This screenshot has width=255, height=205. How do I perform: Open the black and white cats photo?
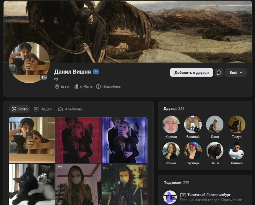pyautogui.click(x=32, y=184)
